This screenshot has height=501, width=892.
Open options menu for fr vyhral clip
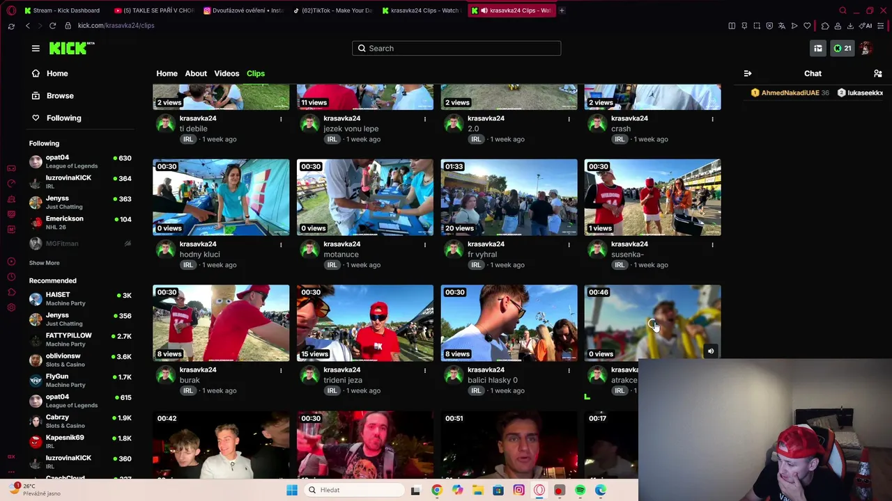(569, 245)
